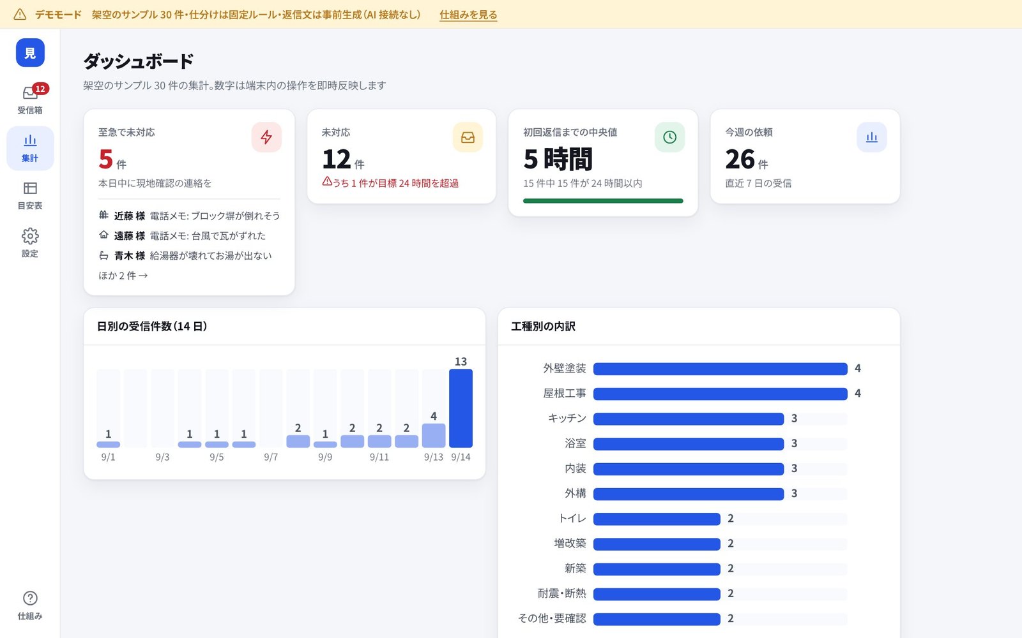Viewport: 1022px width, 638px height.
Task: Open the 仕組みを見る link
Action: tap(468, 15)
